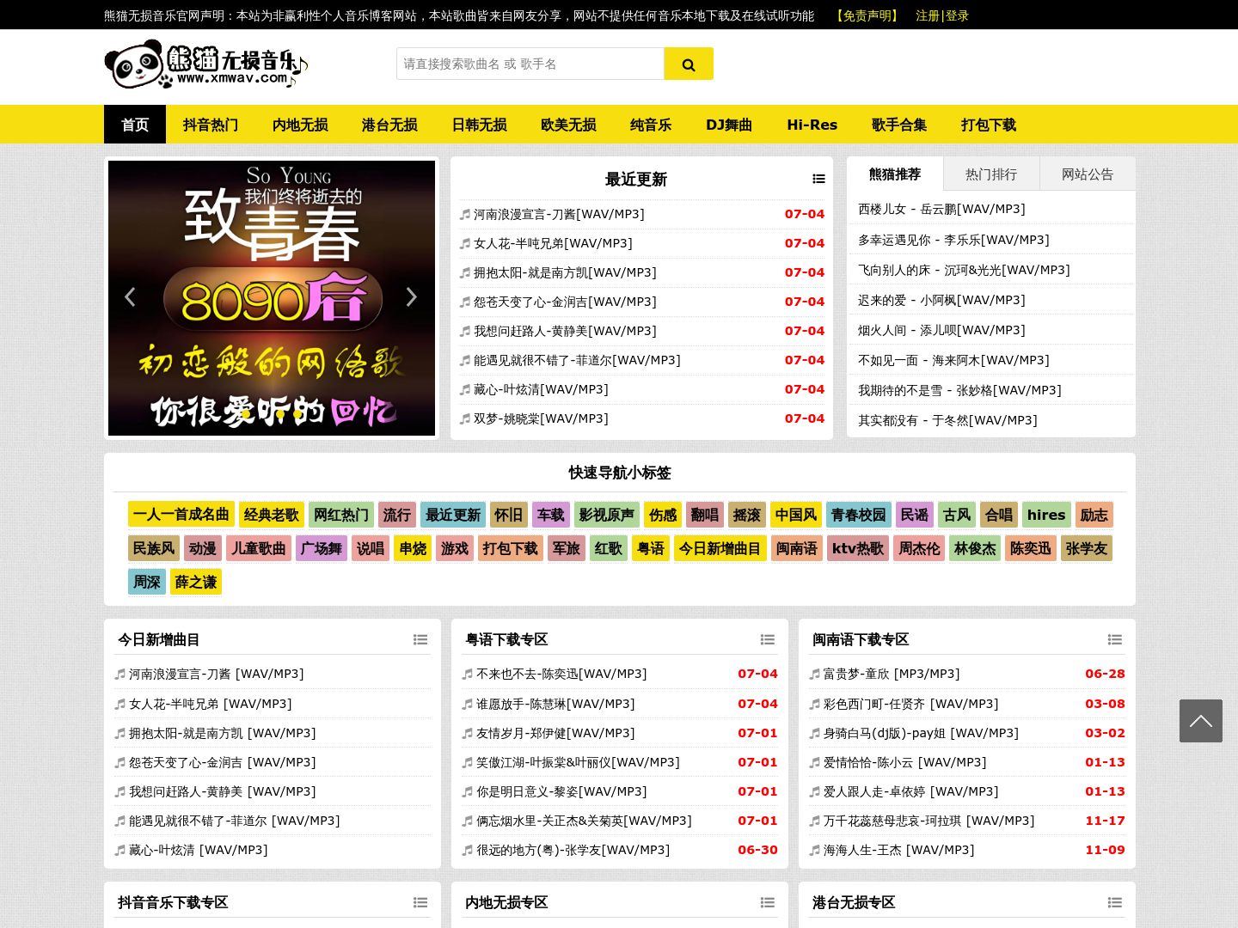Open 内地无损 navigation item
1238x928 pixels.
300,125
